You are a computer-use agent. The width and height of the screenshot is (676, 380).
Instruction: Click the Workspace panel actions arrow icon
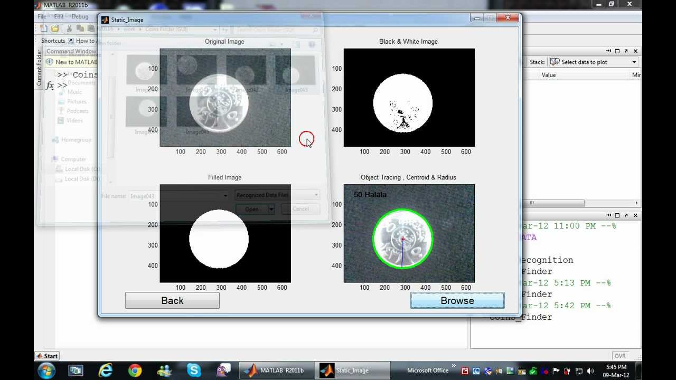[608, 51]
